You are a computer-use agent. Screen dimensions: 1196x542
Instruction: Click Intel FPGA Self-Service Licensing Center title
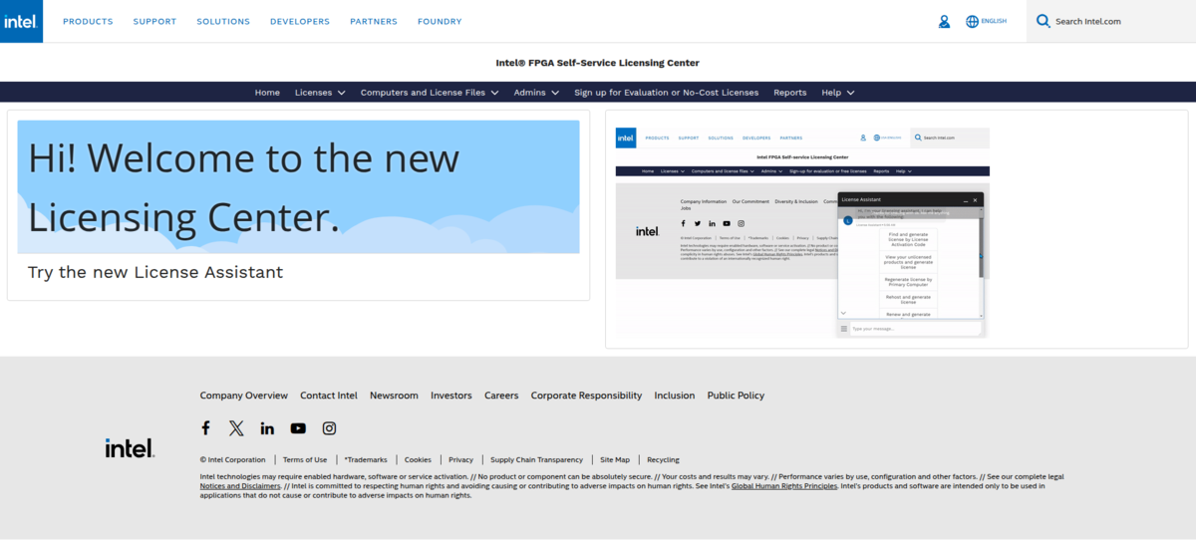(598, 63)
